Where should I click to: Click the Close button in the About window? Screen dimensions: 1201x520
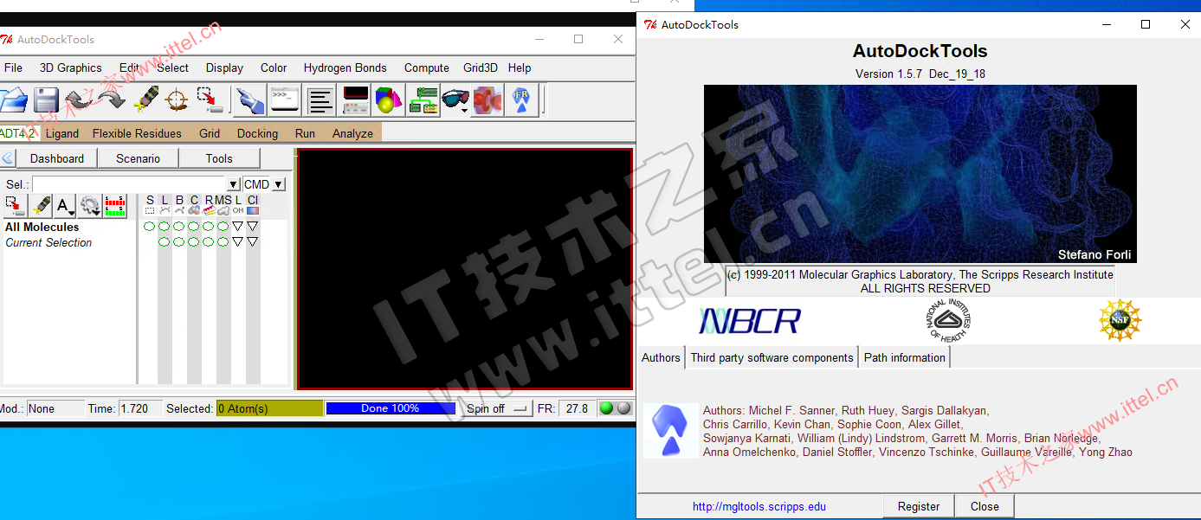(985, 506)
